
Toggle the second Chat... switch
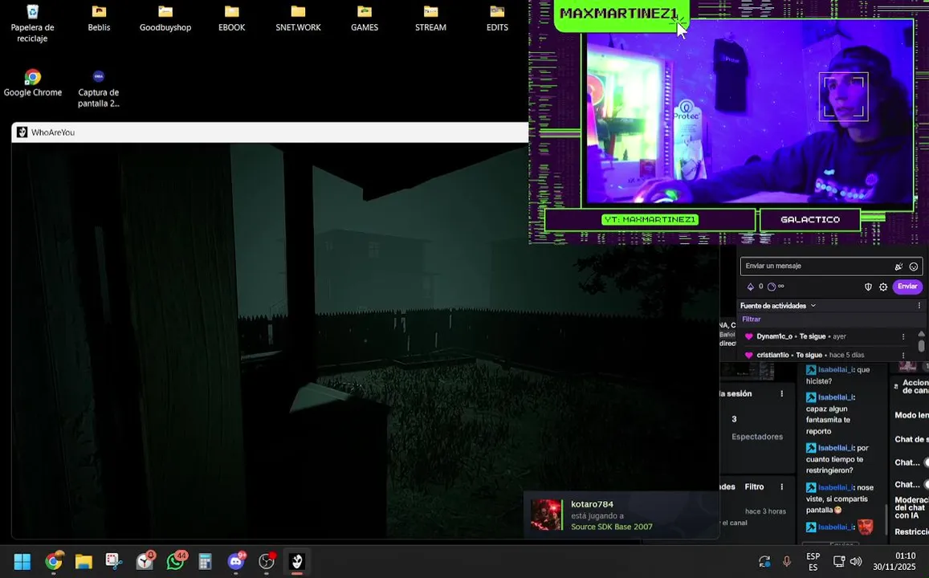click(x=926, y=484)
